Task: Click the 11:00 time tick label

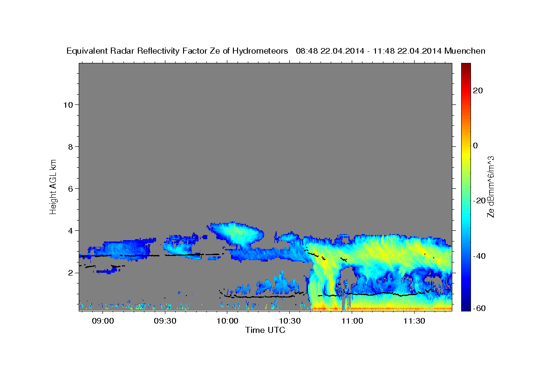Action: (x=352, y=321)
